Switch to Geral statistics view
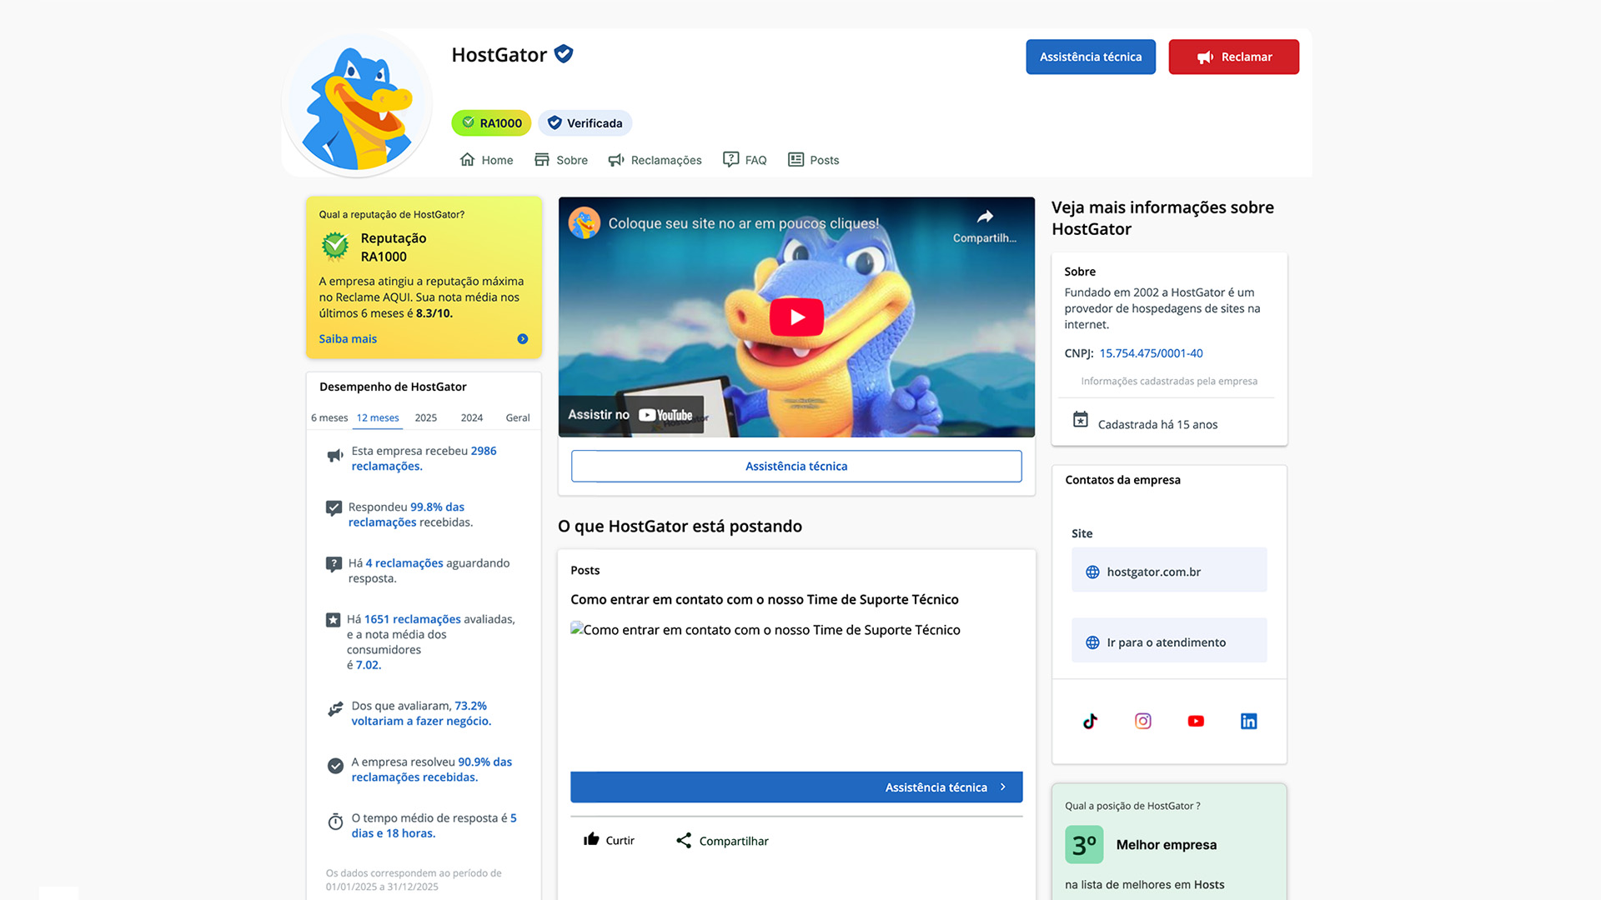1601x900 pixels. pos(517,417)
